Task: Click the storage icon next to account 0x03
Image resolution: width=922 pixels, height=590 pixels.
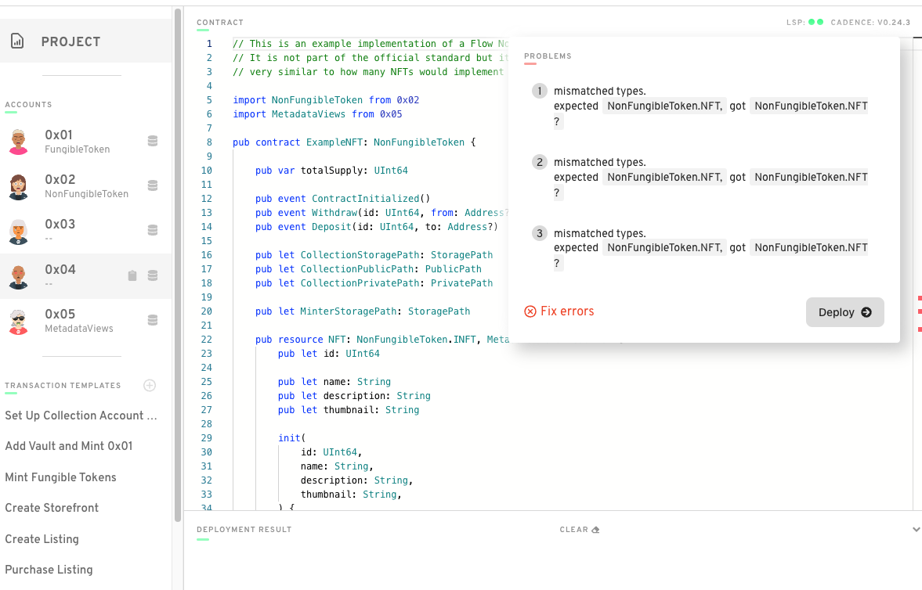Action: (x=153, y=231)
